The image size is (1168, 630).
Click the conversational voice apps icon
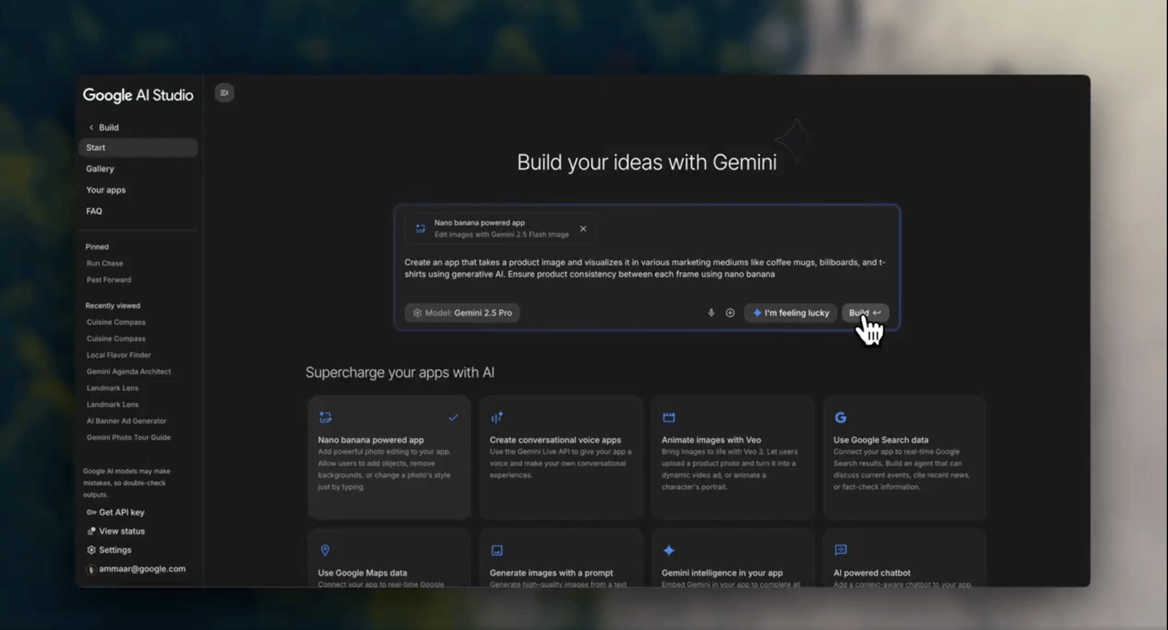pyautogui.click(x=497, y=418)
